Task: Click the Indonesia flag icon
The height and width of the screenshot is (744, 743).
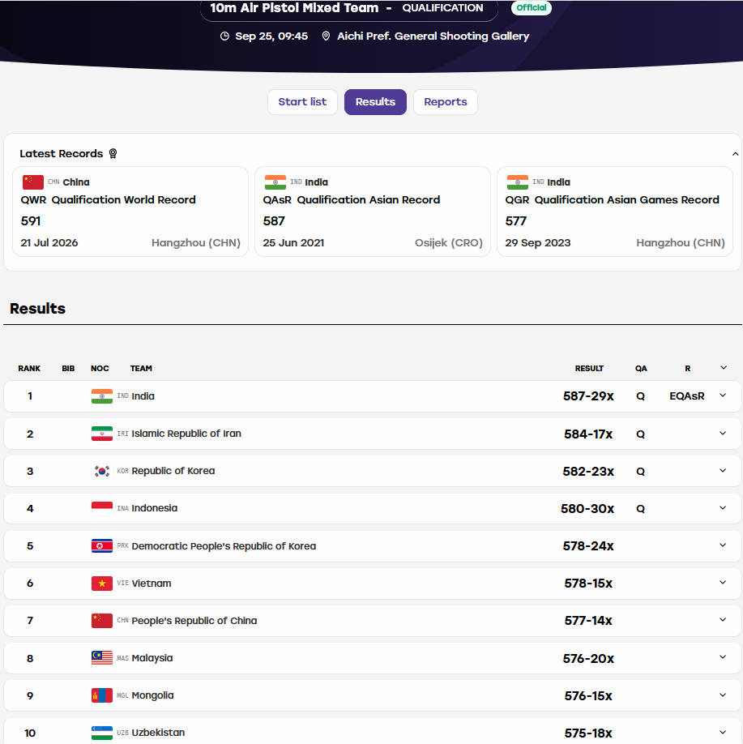Action: (x=102, y=508)
